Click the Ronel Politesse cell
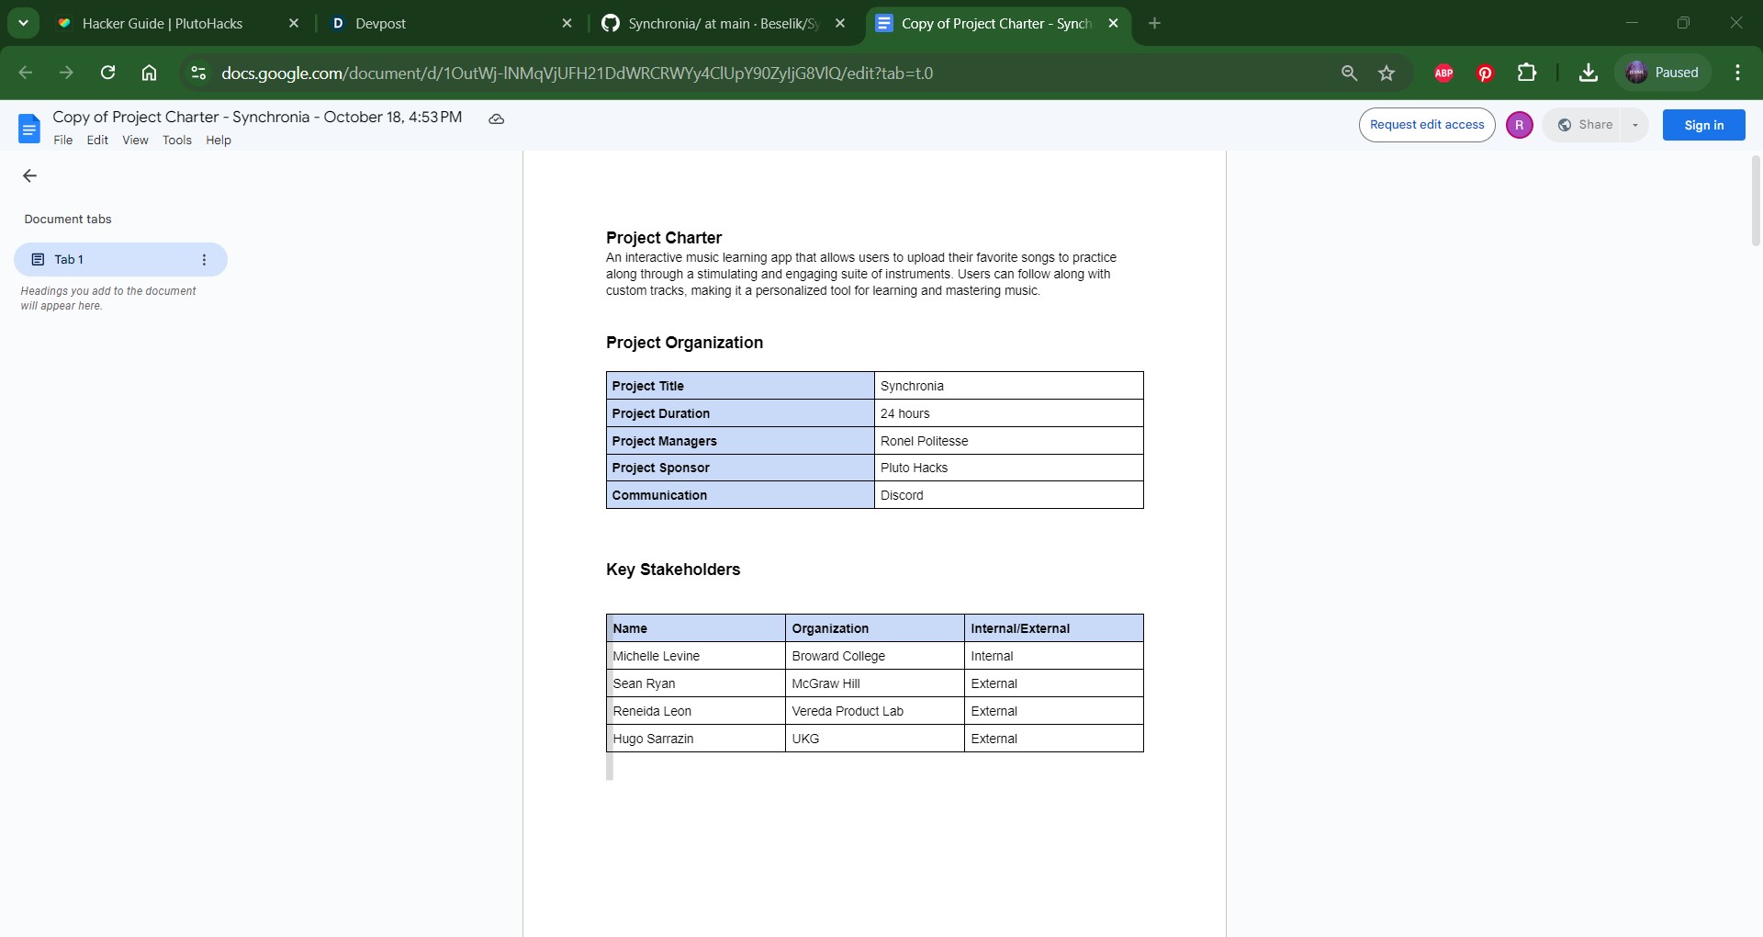Image resolution: width=1763 pixels, height=937 pixels. tap(1008, 441)
